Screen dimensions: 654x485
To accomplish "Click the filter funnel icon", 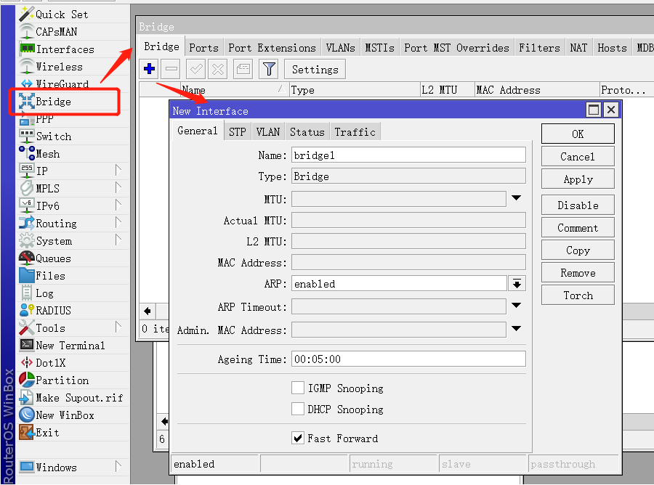I will click(x=269, y=69).
